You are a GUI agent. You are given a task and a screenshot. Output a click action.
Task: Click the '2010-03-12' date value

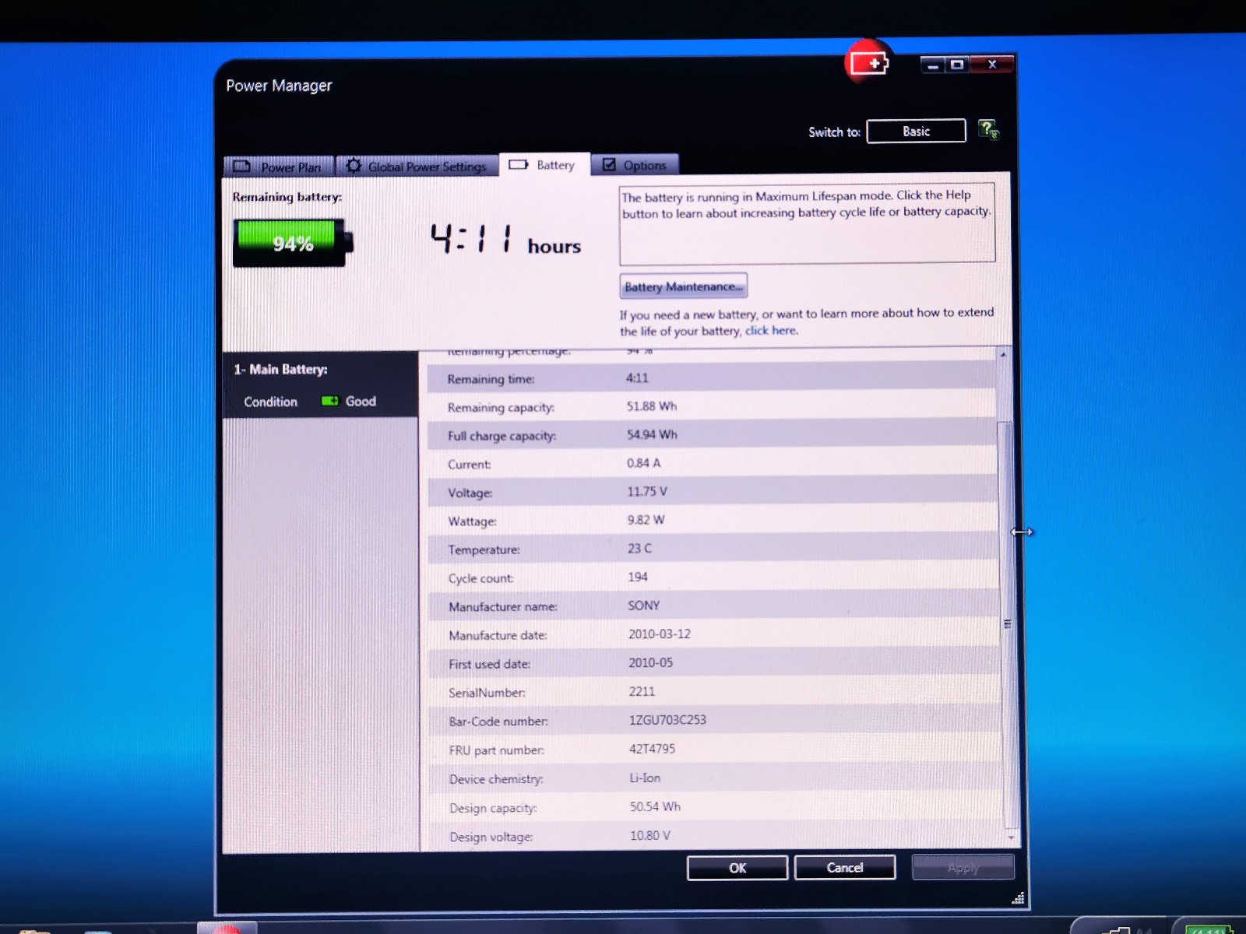pos(660,634)
